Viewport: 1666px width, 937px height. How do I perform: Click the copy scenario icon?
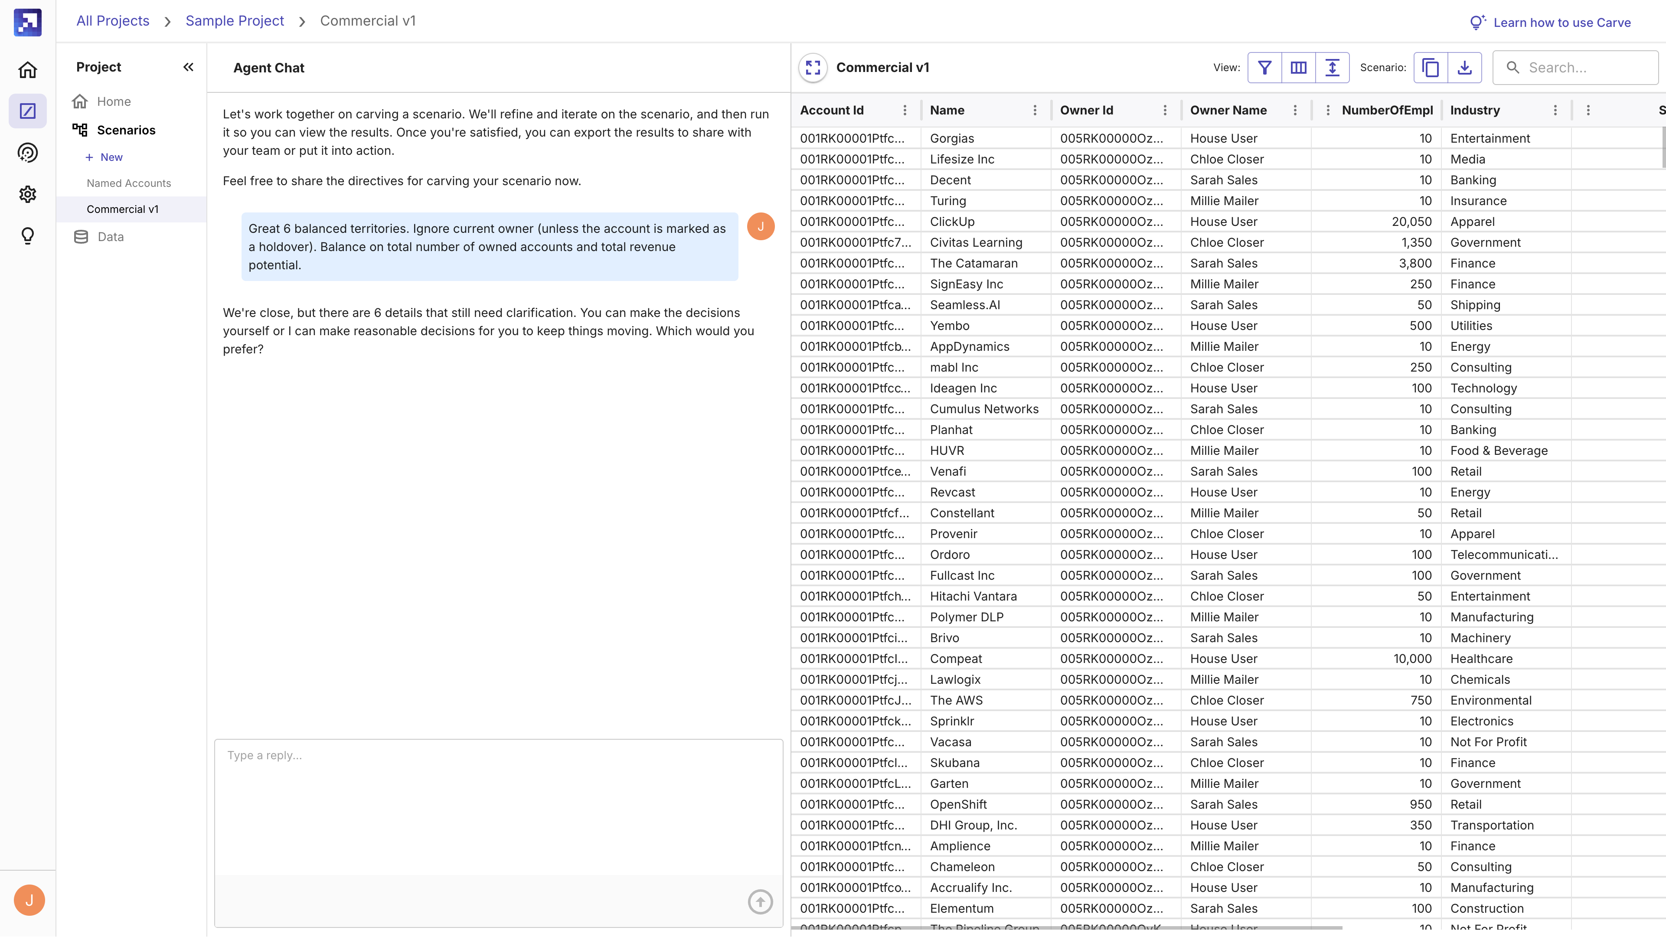pyautogui.click(x=1431, y=67)
